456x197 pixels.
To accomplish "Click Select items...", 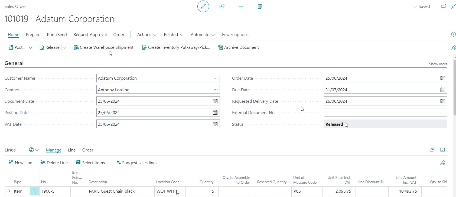I will (92, 163).
